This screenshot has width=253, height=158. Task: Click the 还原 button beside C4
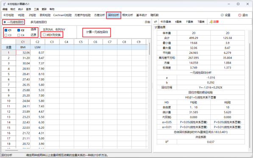[x=33, y=35]
